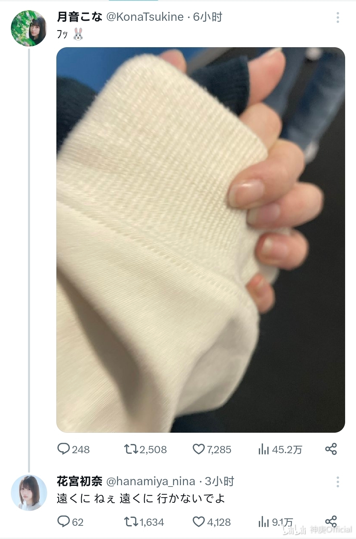Tap the 花宮初奈 display name
Viewport: 356px width, 539px height.
click(x=79, y=481)
